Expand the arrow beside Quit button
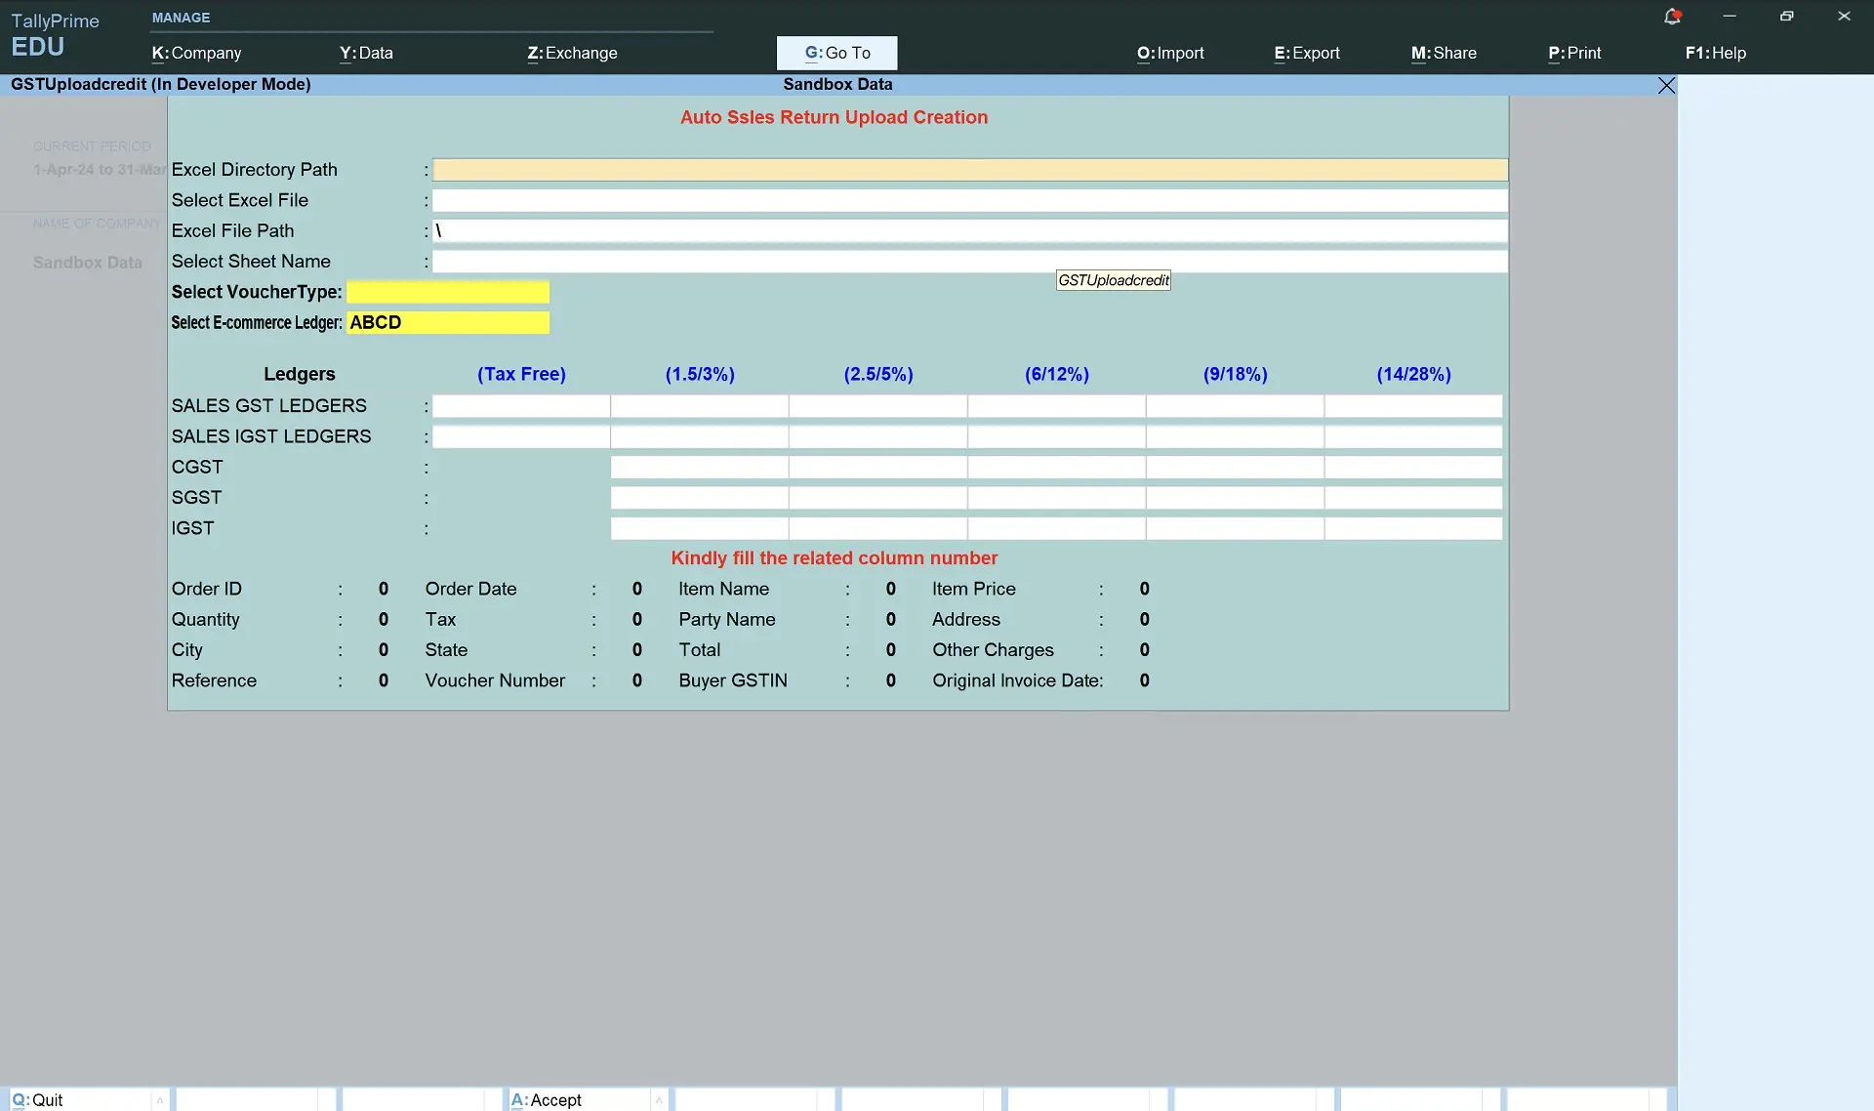1874x1111 pixels. (x=159, y=1100)
